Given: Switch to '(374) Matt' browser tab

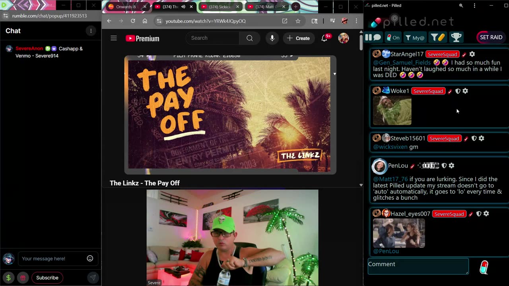Looking at the screenshot, I should [x=266, y=7].
